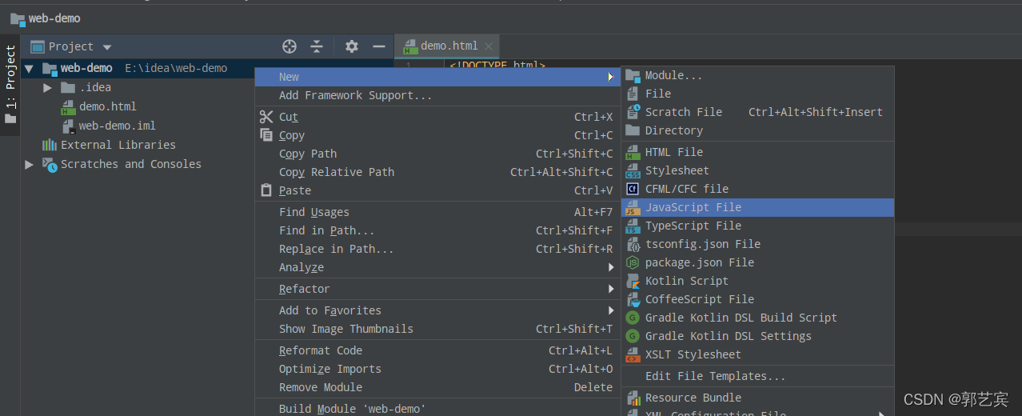
Task: Select Show Image Thumbnails
Action: 438,329
